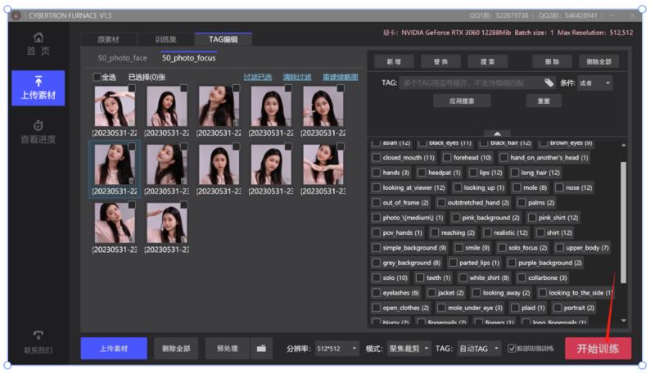Click the tag icon in the TAG field
This screenshot has height=374, width=655.
pyautogui.click(x=549, y=83)
